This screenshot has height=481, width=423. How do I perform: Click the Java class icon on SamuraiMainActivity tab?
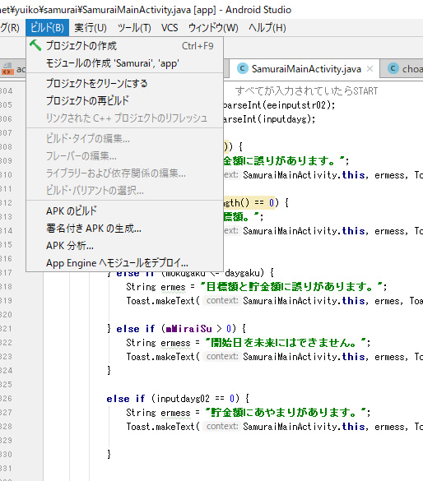click(243, 68)
